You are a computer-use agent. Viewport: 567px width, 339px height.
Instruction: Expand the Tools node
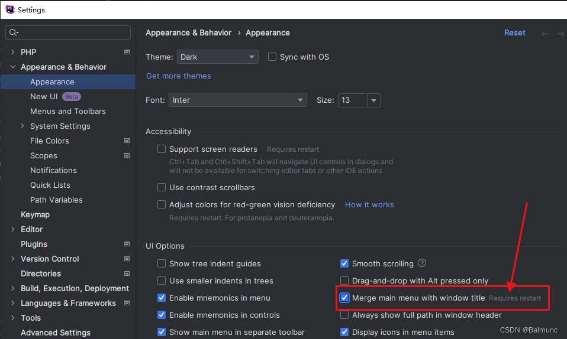(x=13, y=318)
